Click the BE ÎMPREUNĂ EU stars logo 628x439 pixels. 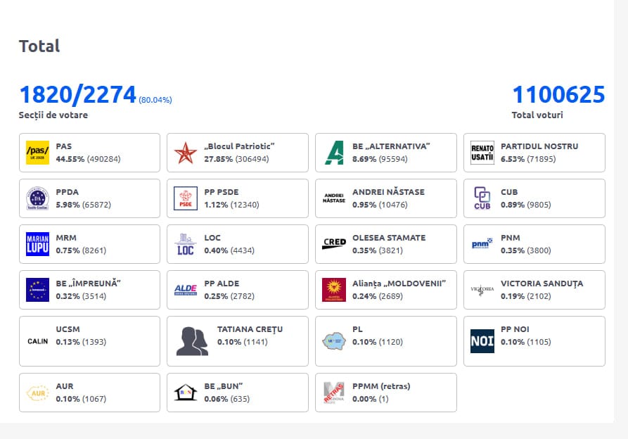(37, 290)
